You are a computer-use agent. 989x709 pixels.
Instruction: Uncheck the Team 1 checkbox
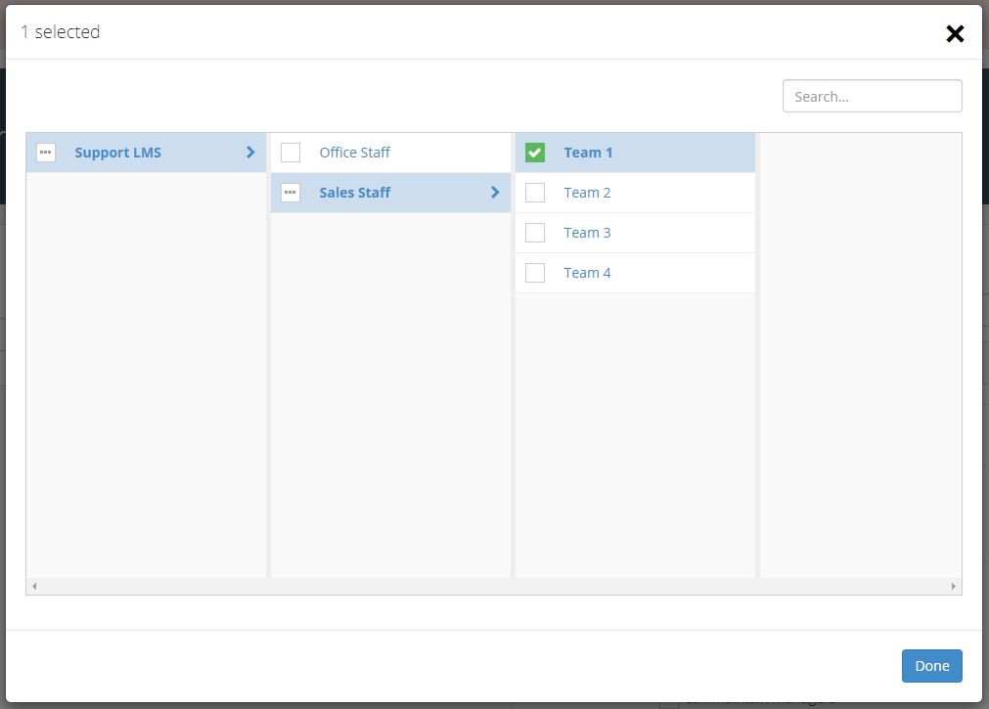(535, 153)
